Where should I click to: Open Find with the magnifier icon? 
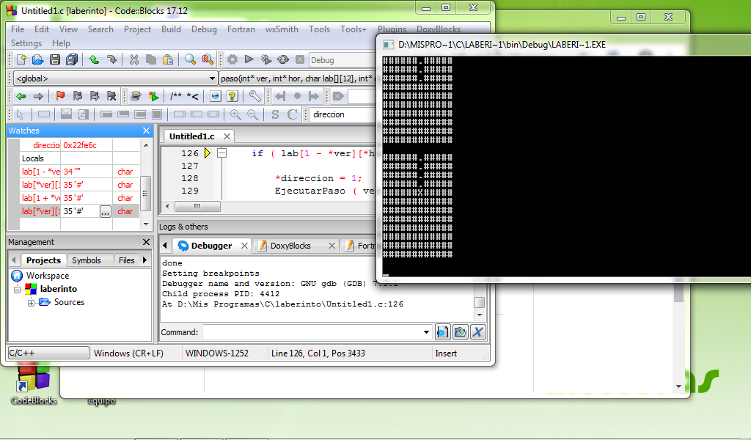[190, 60]
